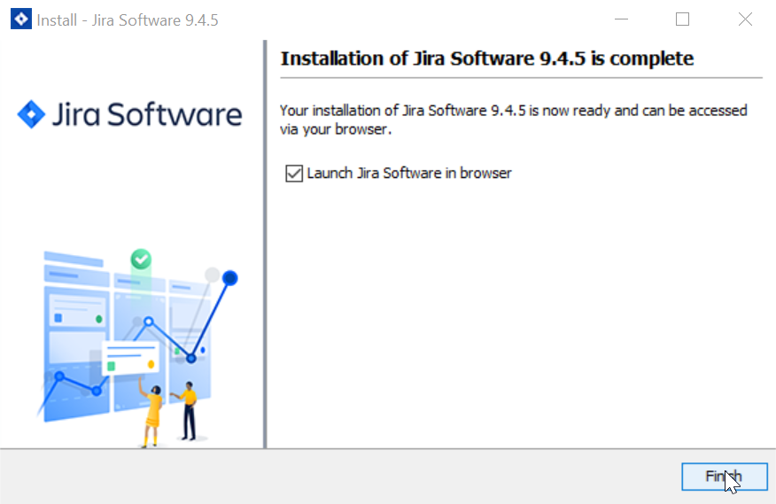Click the 'Jira Software' wordmark in the left panel
This screenshot has height=504, width=776.
click(x=147, y=114)
